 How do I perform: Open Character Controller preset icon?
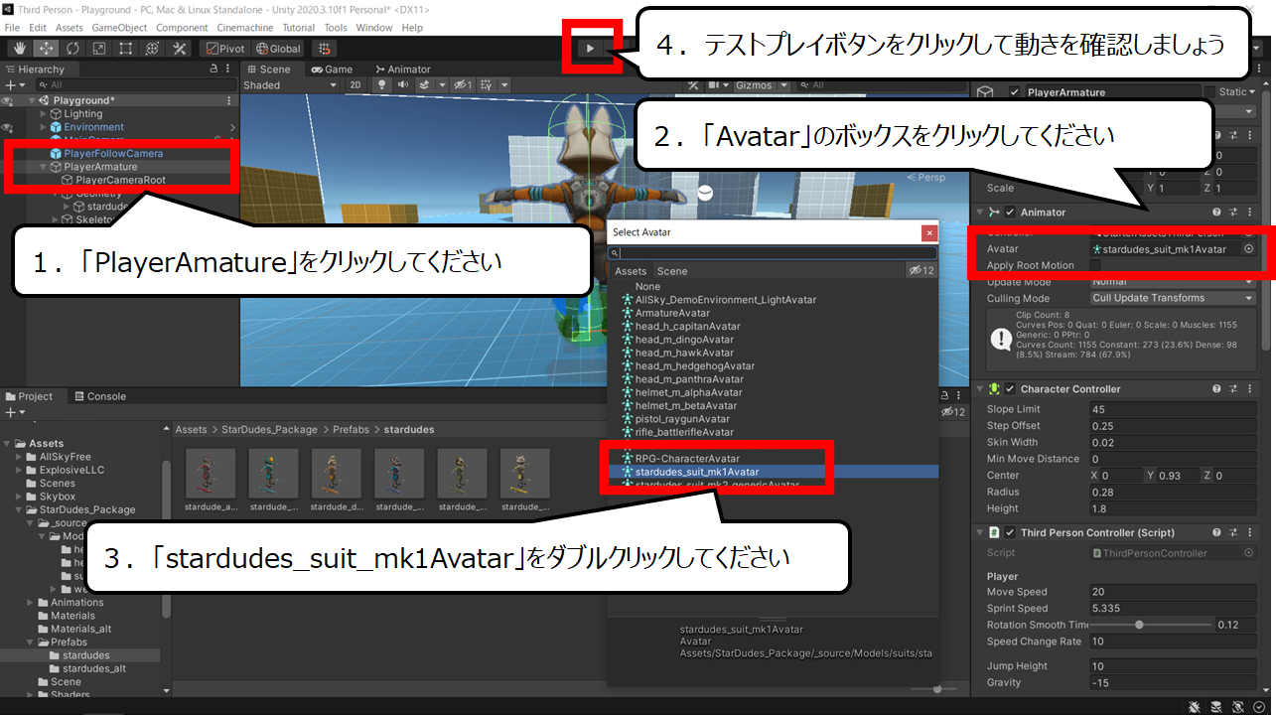[x=1233, y=389]
